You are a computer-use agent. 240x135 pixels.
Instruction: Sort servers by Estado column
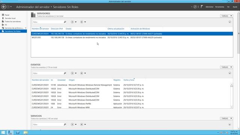coord(69,29)
